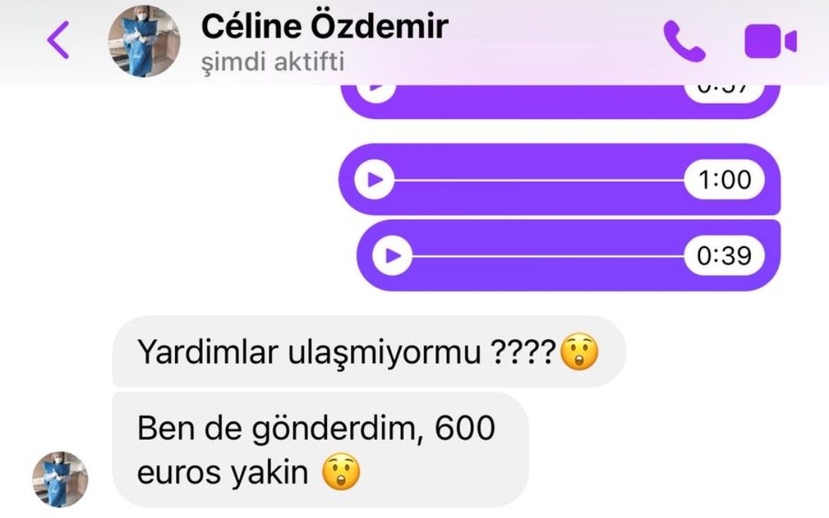Tap the 1:00 duration badge
The image size is (829, 518).
point(725,180)
